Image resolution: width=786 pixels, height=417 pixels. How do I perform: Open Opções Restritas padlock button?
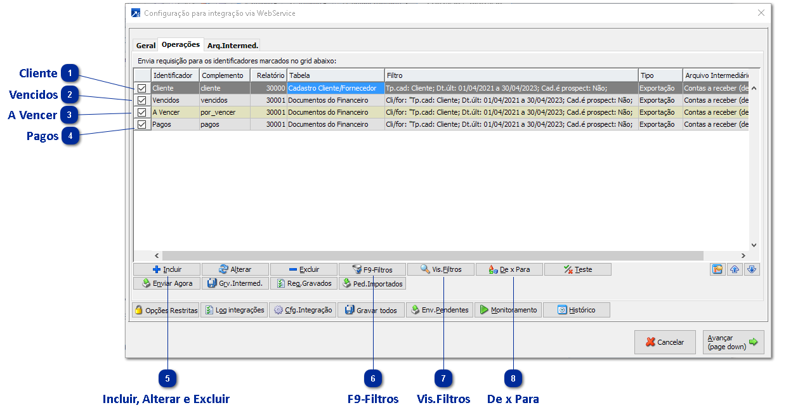point(166,310)
